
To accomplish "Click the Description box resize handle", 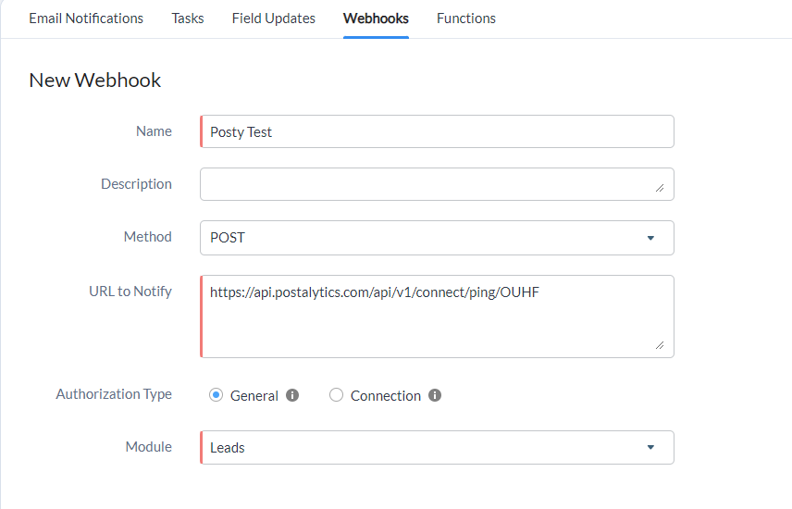I will point(660,188).
